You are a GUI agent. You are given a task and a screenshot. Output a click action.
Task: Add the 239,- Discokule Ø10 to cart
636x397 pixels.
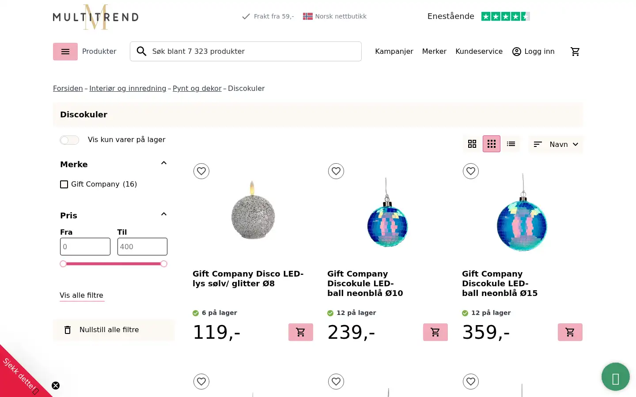(x=435, y=332)
